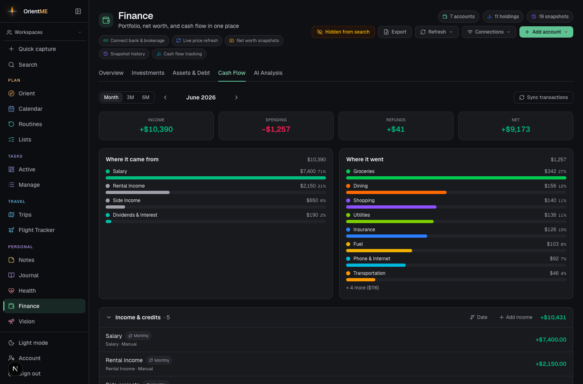The width and height of the screenshot is (583, 384).
Task: Collapse the Income & credits section
Action: 109,317
